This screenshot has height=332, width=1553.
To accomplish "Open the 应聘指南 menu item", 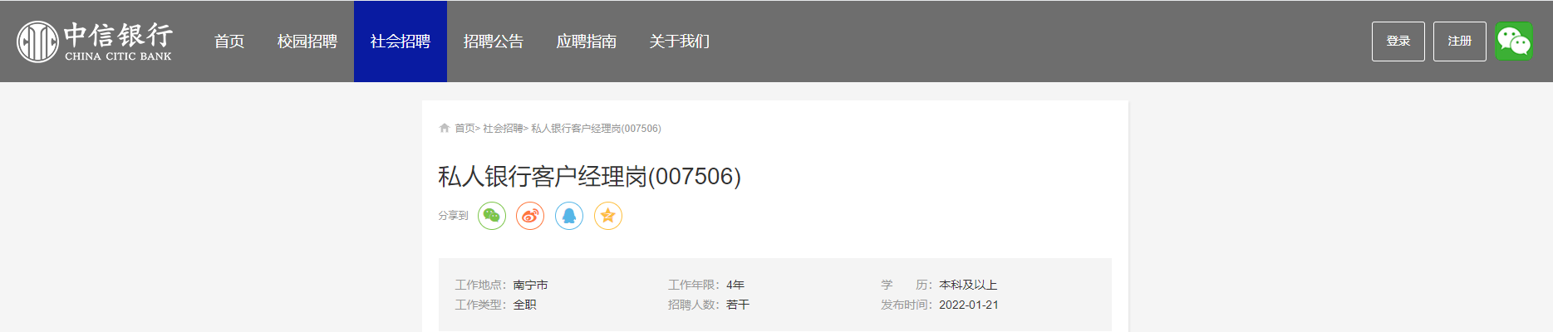I will point(587,41).
